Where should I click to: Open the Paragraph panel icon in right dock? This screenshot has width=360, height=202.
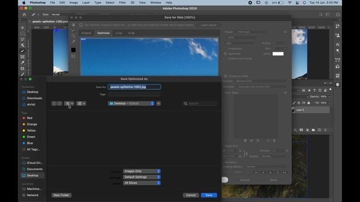337,50
